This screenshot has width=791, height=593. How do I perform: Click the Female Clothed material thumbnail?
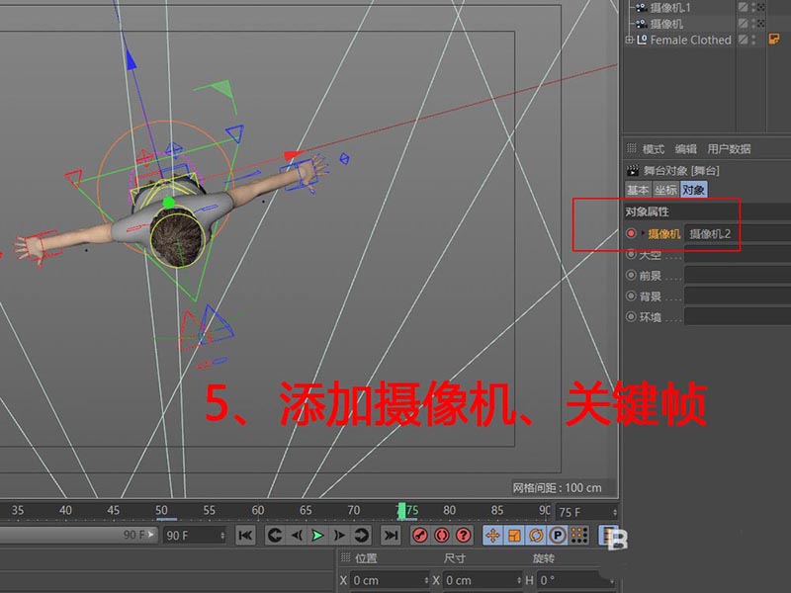774,41
